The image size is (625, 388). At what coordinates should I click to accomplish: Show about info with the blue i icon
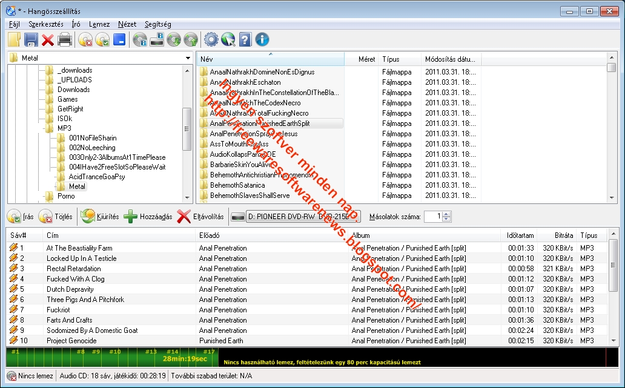262,39
